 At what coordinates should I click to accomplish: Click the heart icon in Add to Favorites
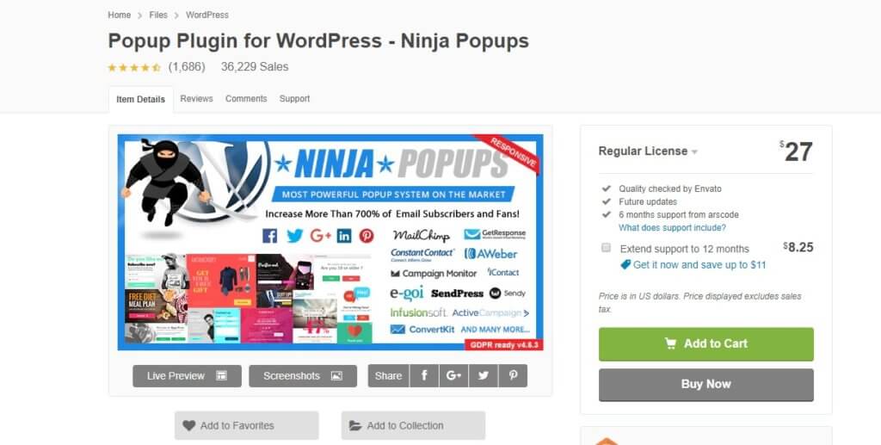tap(189, 425)
